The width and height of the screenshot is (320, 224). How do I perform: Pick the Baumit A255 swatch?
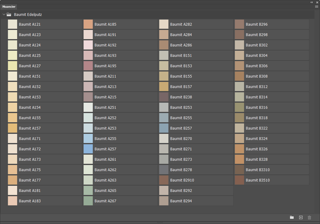pyautogui.click(x=88, y=138)
